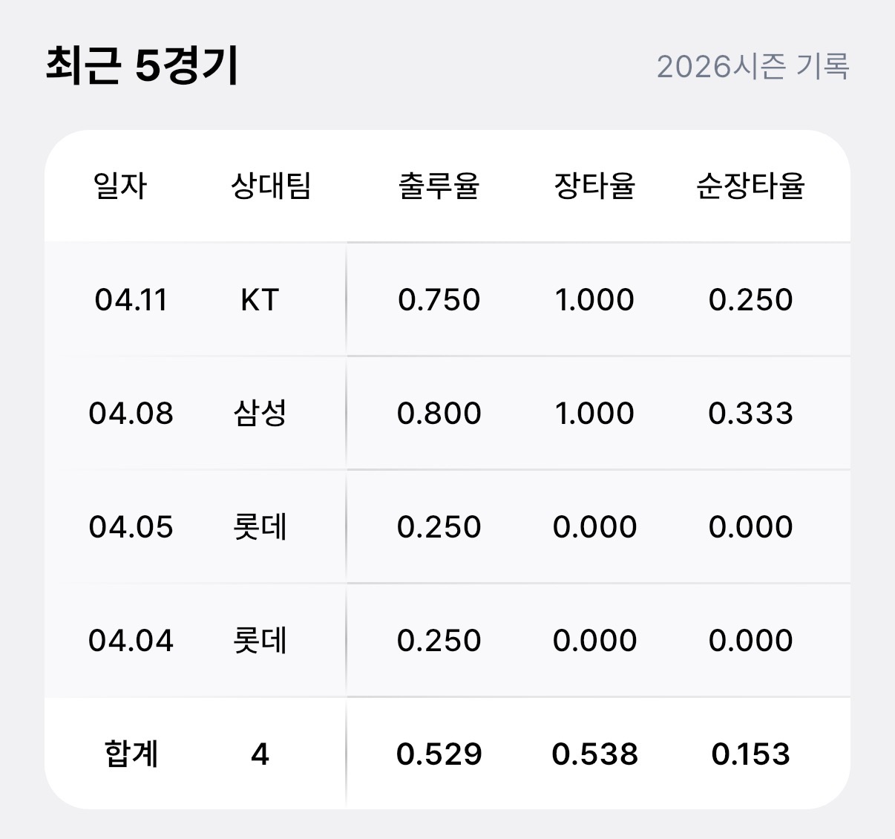The image size is (895, 839).
Task: Click the 출루율 column header
Action: [439, 186]
